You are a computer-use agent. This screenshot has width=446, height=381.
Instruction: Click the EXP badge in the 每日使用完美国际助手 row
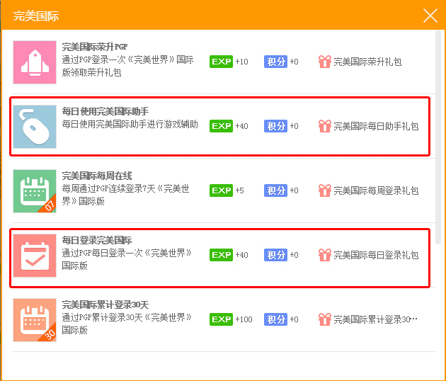pyautogui.click(x=221, y=126)
